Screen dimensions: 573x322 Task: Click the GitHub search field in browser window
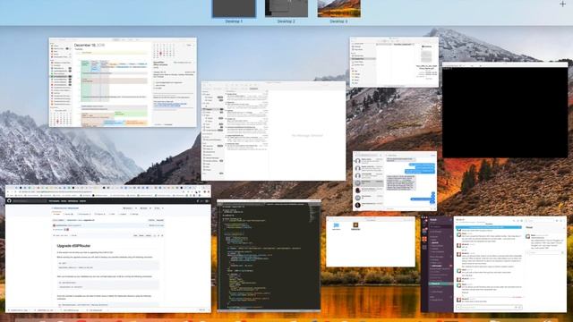(x=30, y=200)
